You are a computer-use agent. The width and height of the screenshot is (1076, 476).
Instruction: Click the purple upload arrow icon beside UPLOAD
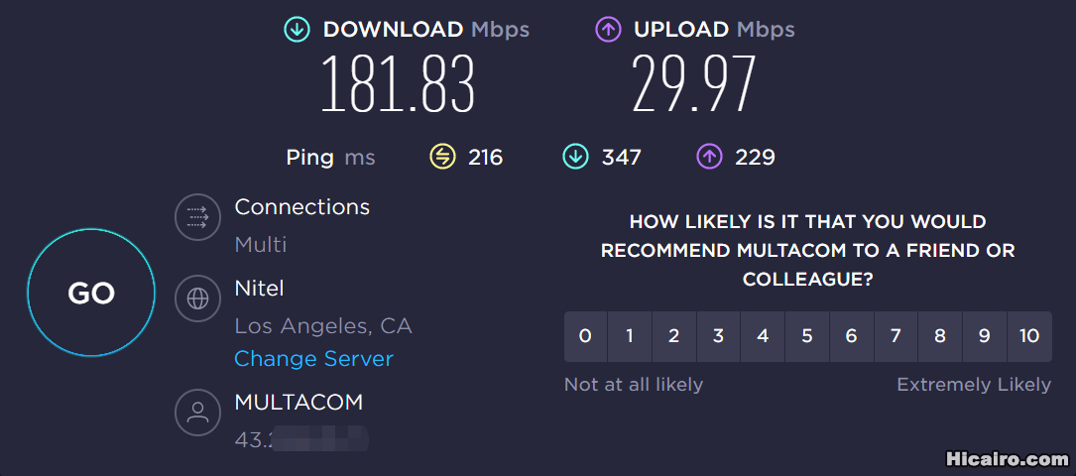coord(609,30)
